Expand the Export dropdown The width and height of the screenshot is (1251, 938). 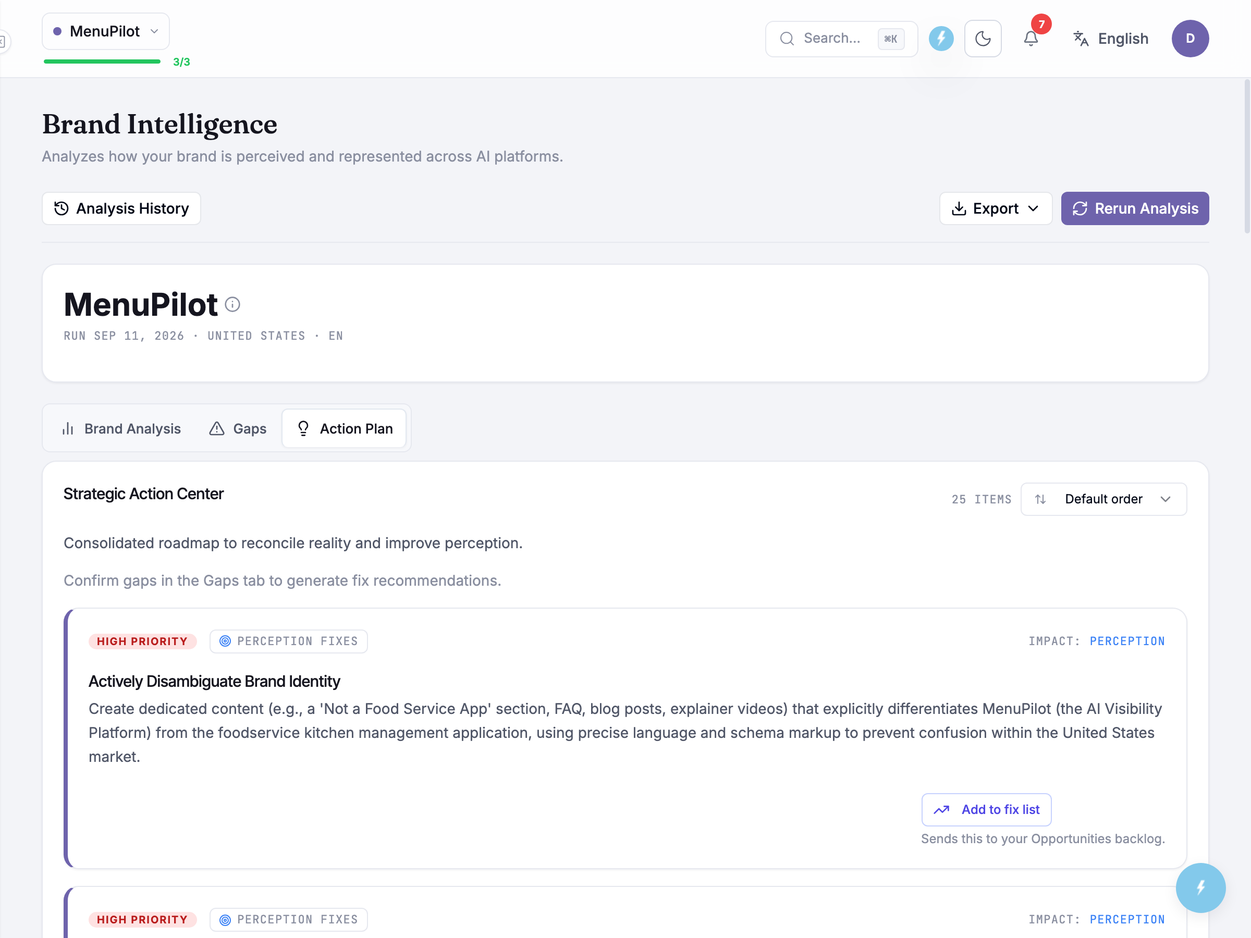point(996,208)
